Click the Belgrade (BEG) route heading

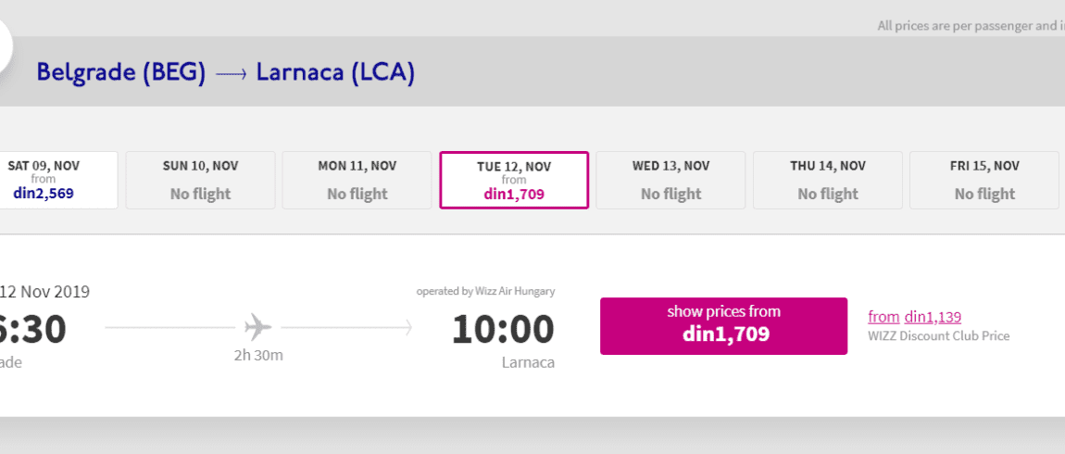tap(121, 72)
